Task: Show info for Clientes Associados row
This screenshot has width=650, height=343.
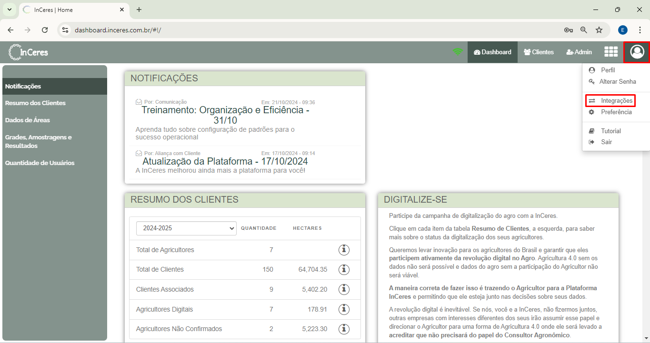Action: [344, 289]
